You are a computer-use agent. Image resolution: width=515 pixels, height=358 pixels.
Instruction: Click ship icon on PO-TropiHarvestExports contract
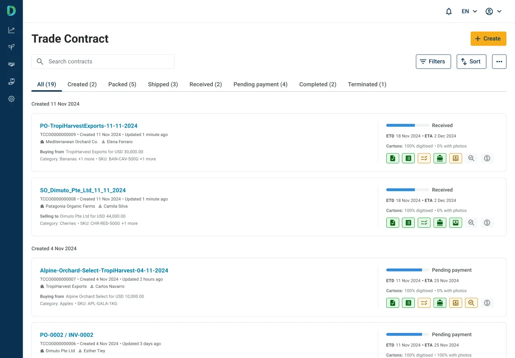coord(440,158)
